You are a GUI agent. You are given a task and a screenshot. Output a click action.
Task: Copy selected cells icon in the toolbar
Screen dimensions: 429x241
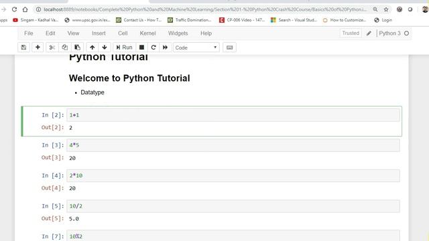(x=64, y=48)
